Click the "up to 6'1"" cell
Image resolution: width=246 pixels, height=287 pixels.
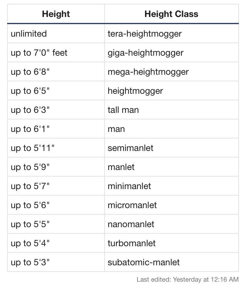pos(30,129)
